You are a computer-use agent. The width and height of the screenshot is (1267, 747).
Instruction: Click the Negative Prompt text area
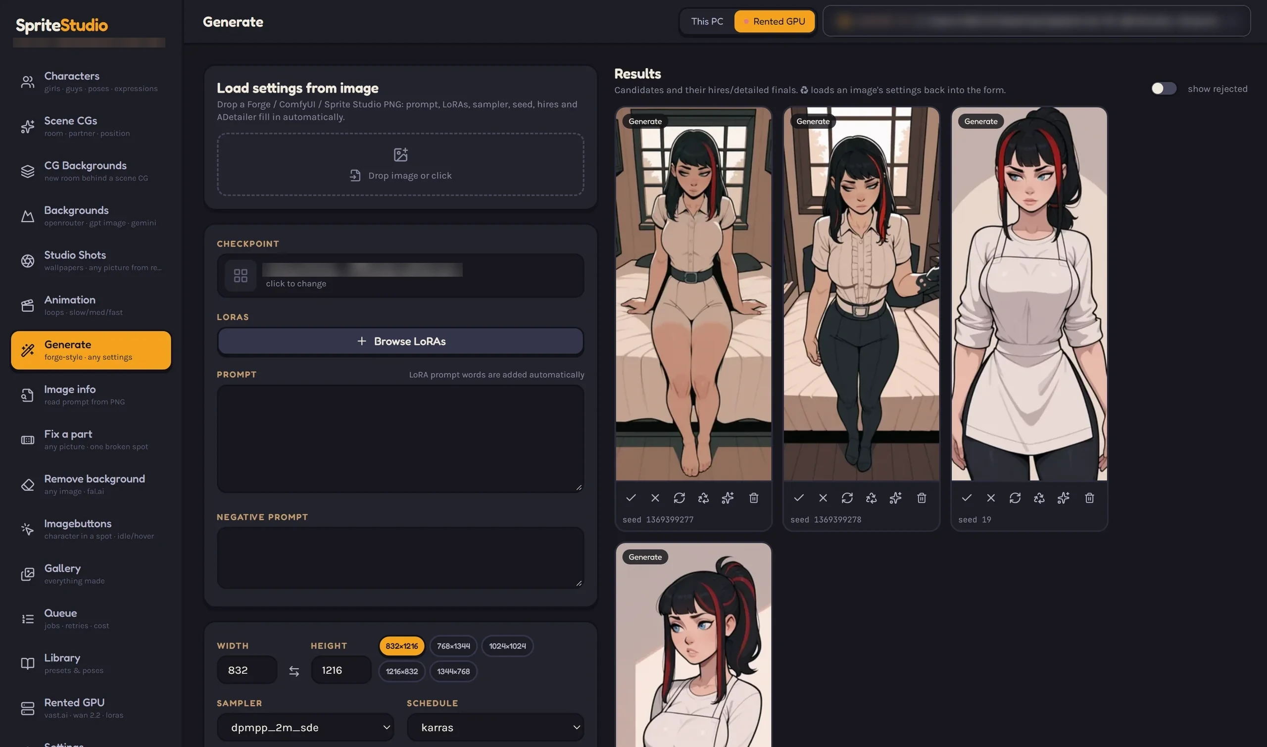tap(400, 558)
